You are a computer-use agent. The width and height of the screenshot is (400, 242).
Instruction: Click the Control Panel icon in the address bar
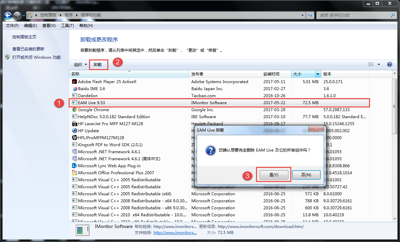tap(30, 15)
